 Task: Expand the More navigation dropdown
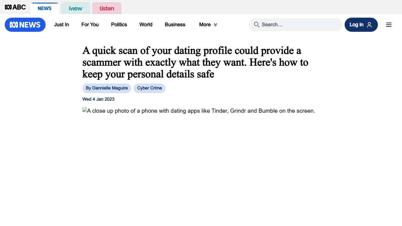click(208, 25)
